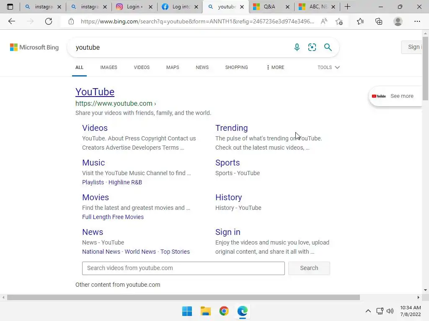Screen dimensions: 429x321
Task: Open the News sitelink
Action: (x=93, y=232)
